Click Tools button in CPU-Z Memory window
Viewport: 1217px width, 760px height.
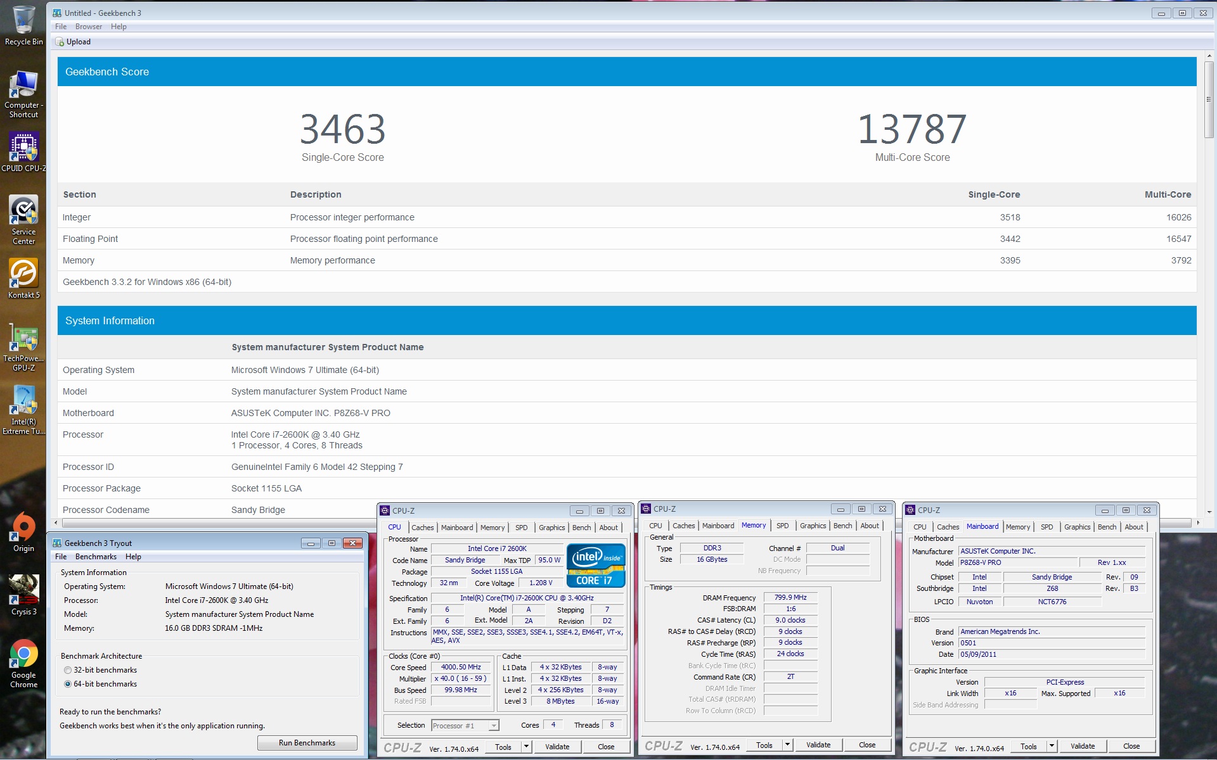point(764,745)
